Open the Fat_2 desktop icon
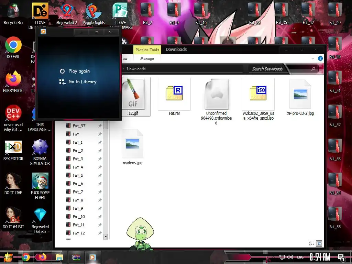Image resolution: width=352 pixels, height=264 pixels. tap(147, 14)
